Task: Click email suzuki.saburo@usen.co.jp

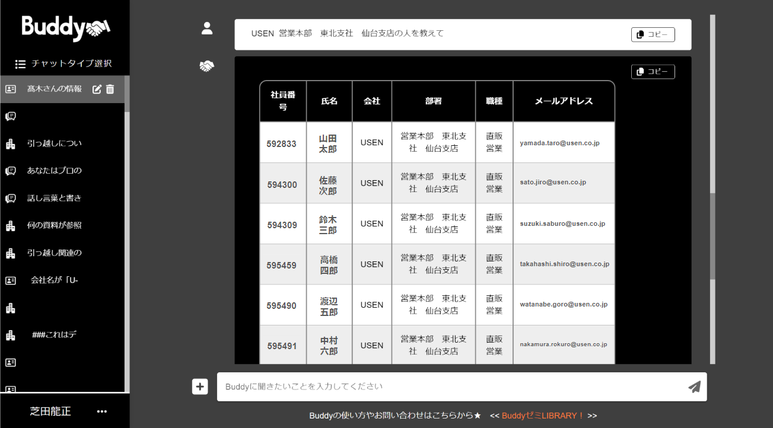Action: (x=562, y=223)
